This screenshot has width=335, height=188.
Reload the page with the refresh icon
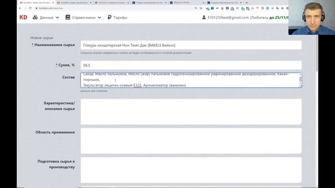coord(30,8)
